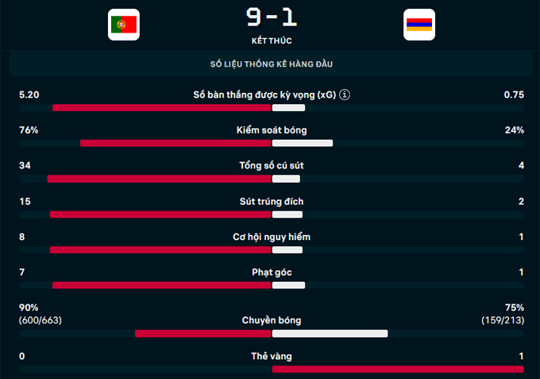The image size is (540, 379).
Task: Click Portugal's (600/663) passing figure
Action: (x=40, y=320)
